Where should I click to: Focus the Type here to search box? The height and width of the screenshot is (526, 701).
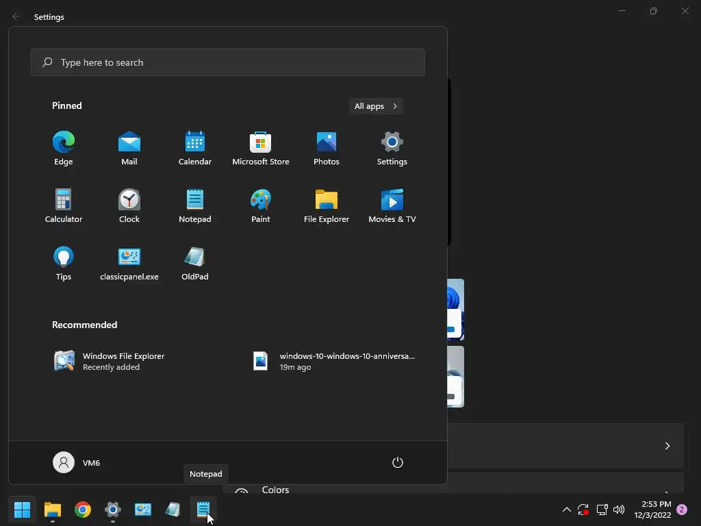tap(228, 62)
